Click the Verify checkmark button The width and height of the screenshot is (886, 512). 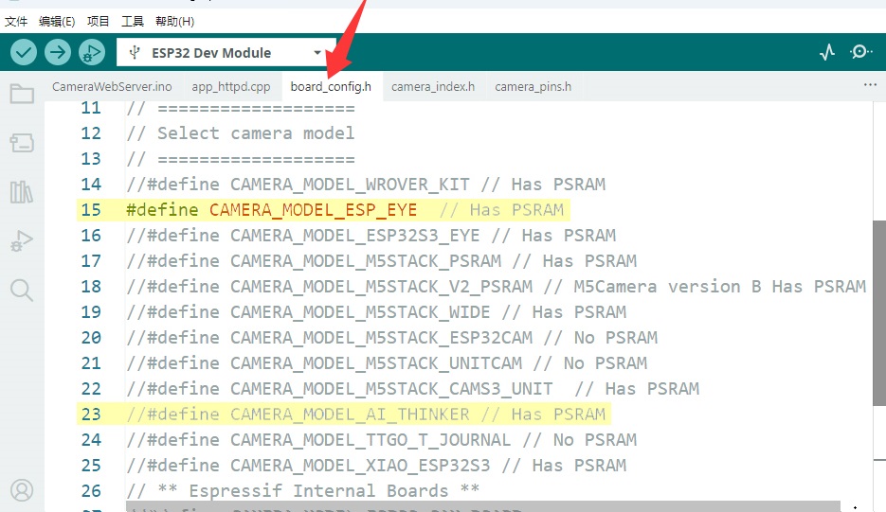[24, 52]
